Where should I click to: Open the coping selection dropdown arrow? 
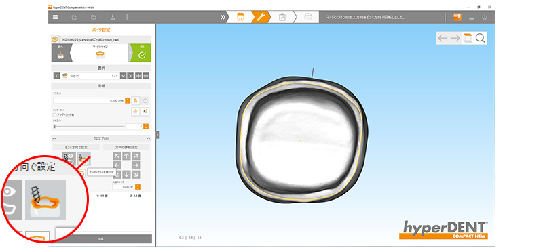123,76
